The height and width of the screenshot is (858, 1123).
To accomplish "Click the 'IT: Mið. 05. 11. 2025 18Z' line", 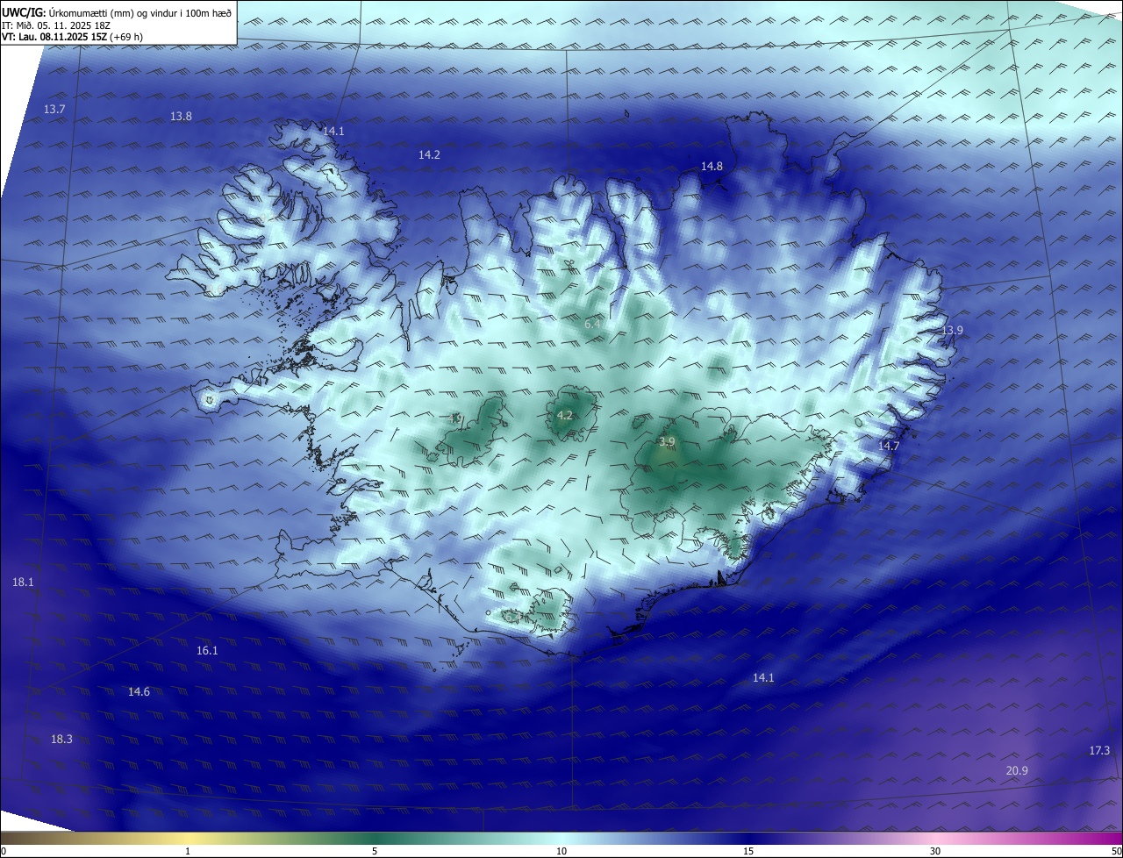I will [56, 25].
